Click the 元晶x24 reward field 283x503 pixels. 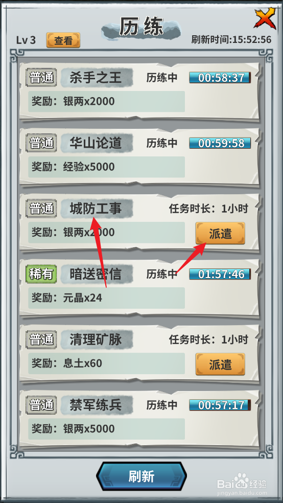106,298
